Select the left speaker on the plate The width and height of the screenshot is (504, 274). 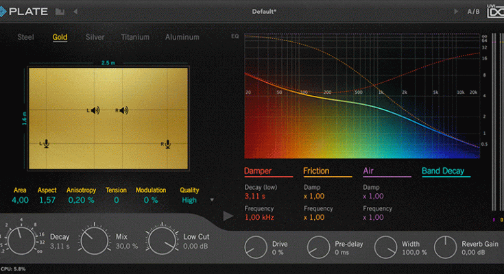tap(93, 110)
